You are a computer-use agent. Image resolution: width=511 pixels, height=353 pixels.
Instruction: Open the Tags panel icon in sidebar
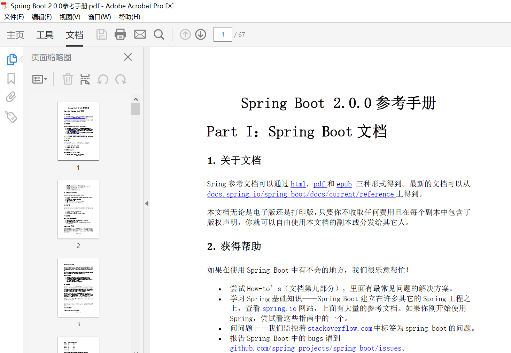[x=11, y=117]
